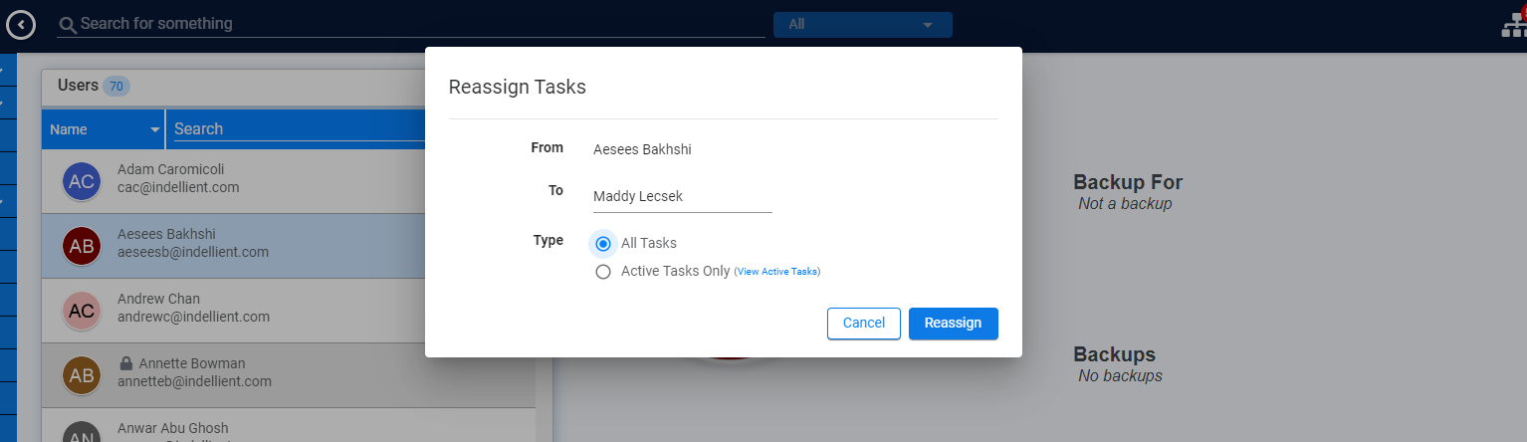
Task: Open the org chart icon in top bar
Action: (1514, 26)
